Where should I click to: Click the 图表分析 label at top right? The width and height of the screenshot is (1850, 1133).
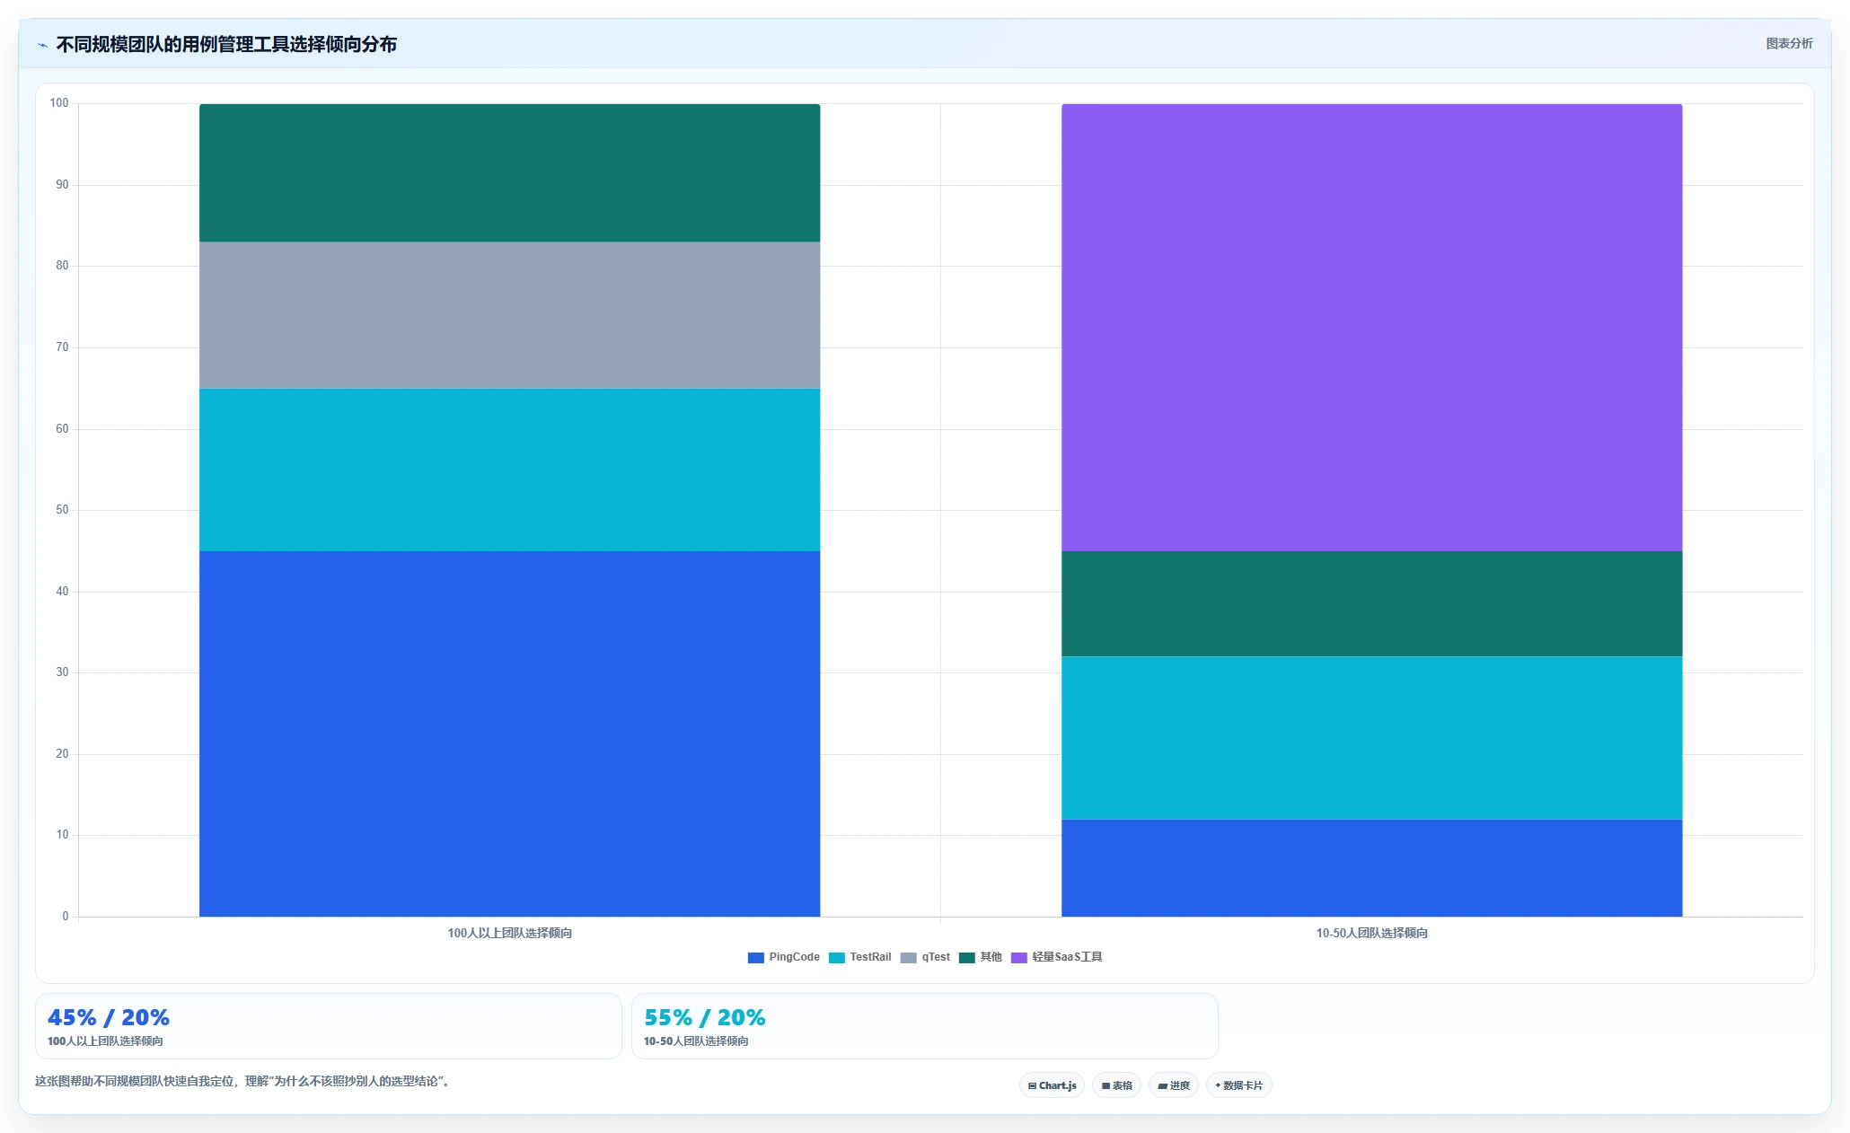tap(1789, 43)
